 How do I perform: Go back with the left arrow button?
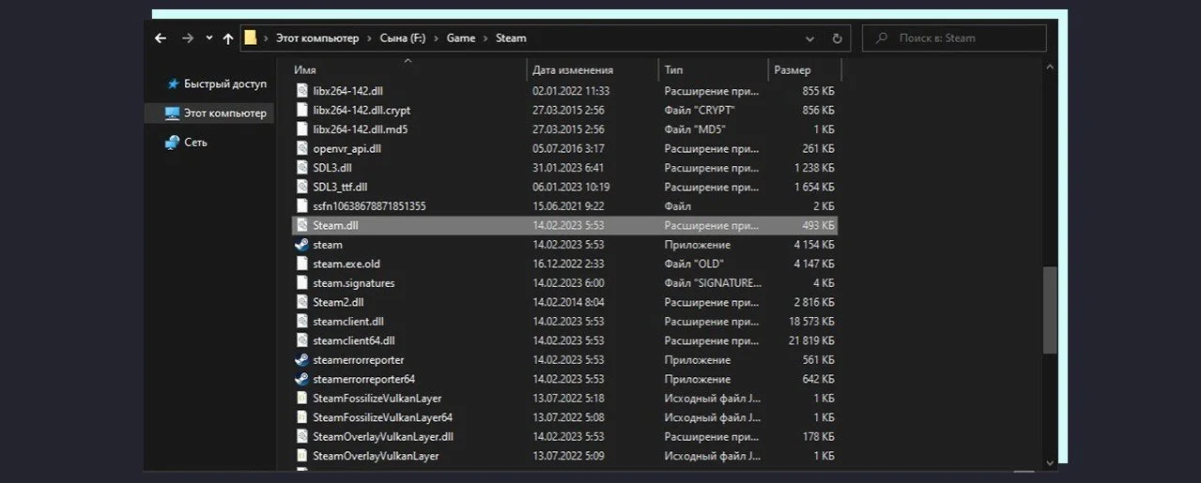point(160,38)
